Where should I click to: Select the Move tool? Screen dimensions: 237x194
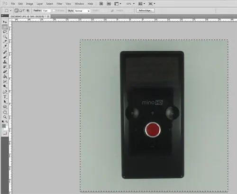[5, 22]
